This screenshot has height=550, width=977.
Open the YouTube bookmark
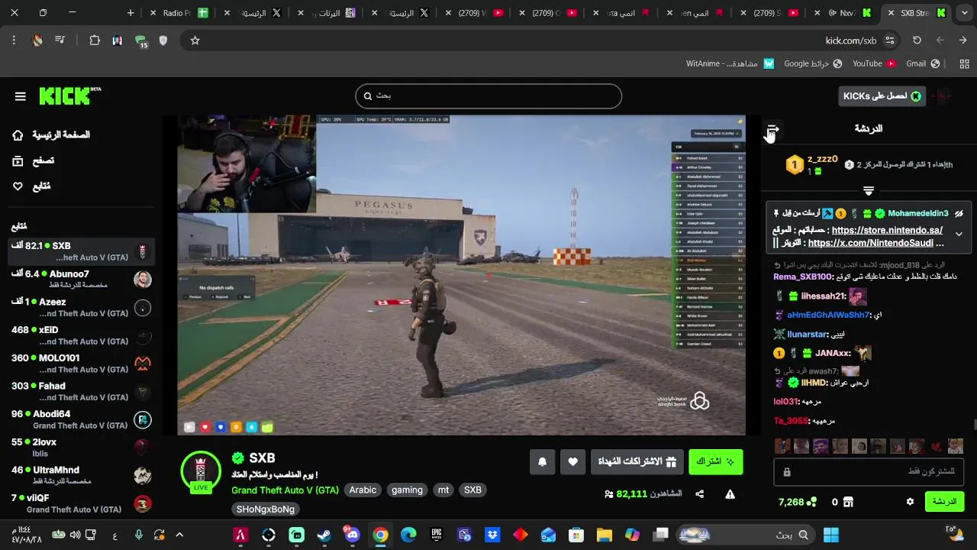tap(874, 63)
